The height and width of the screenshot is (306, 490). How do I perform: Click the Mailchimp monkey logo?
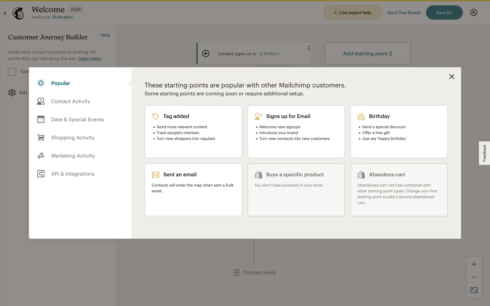point(18,13)
